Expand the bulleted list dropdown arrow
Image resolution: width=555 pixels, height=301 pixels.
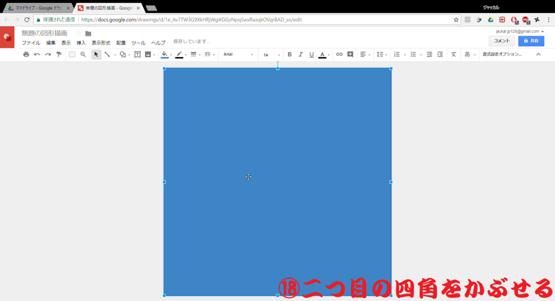(x=421, y=55)
